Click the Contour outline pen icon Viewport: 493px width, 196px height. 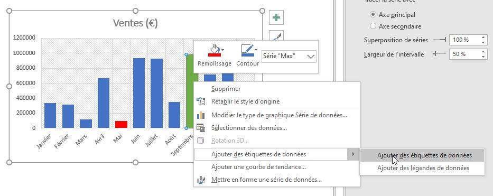[x=247, y=50]
